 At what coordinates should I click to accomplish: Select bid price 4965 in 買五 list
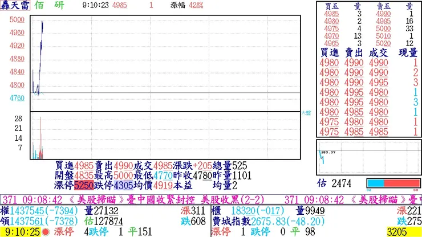click(x=331, y=43)
